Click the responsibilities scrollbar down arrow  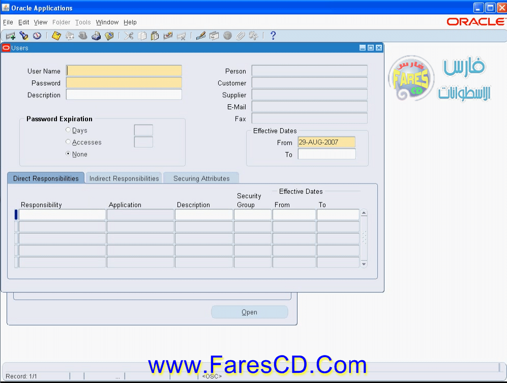click(x=364, y=264)
